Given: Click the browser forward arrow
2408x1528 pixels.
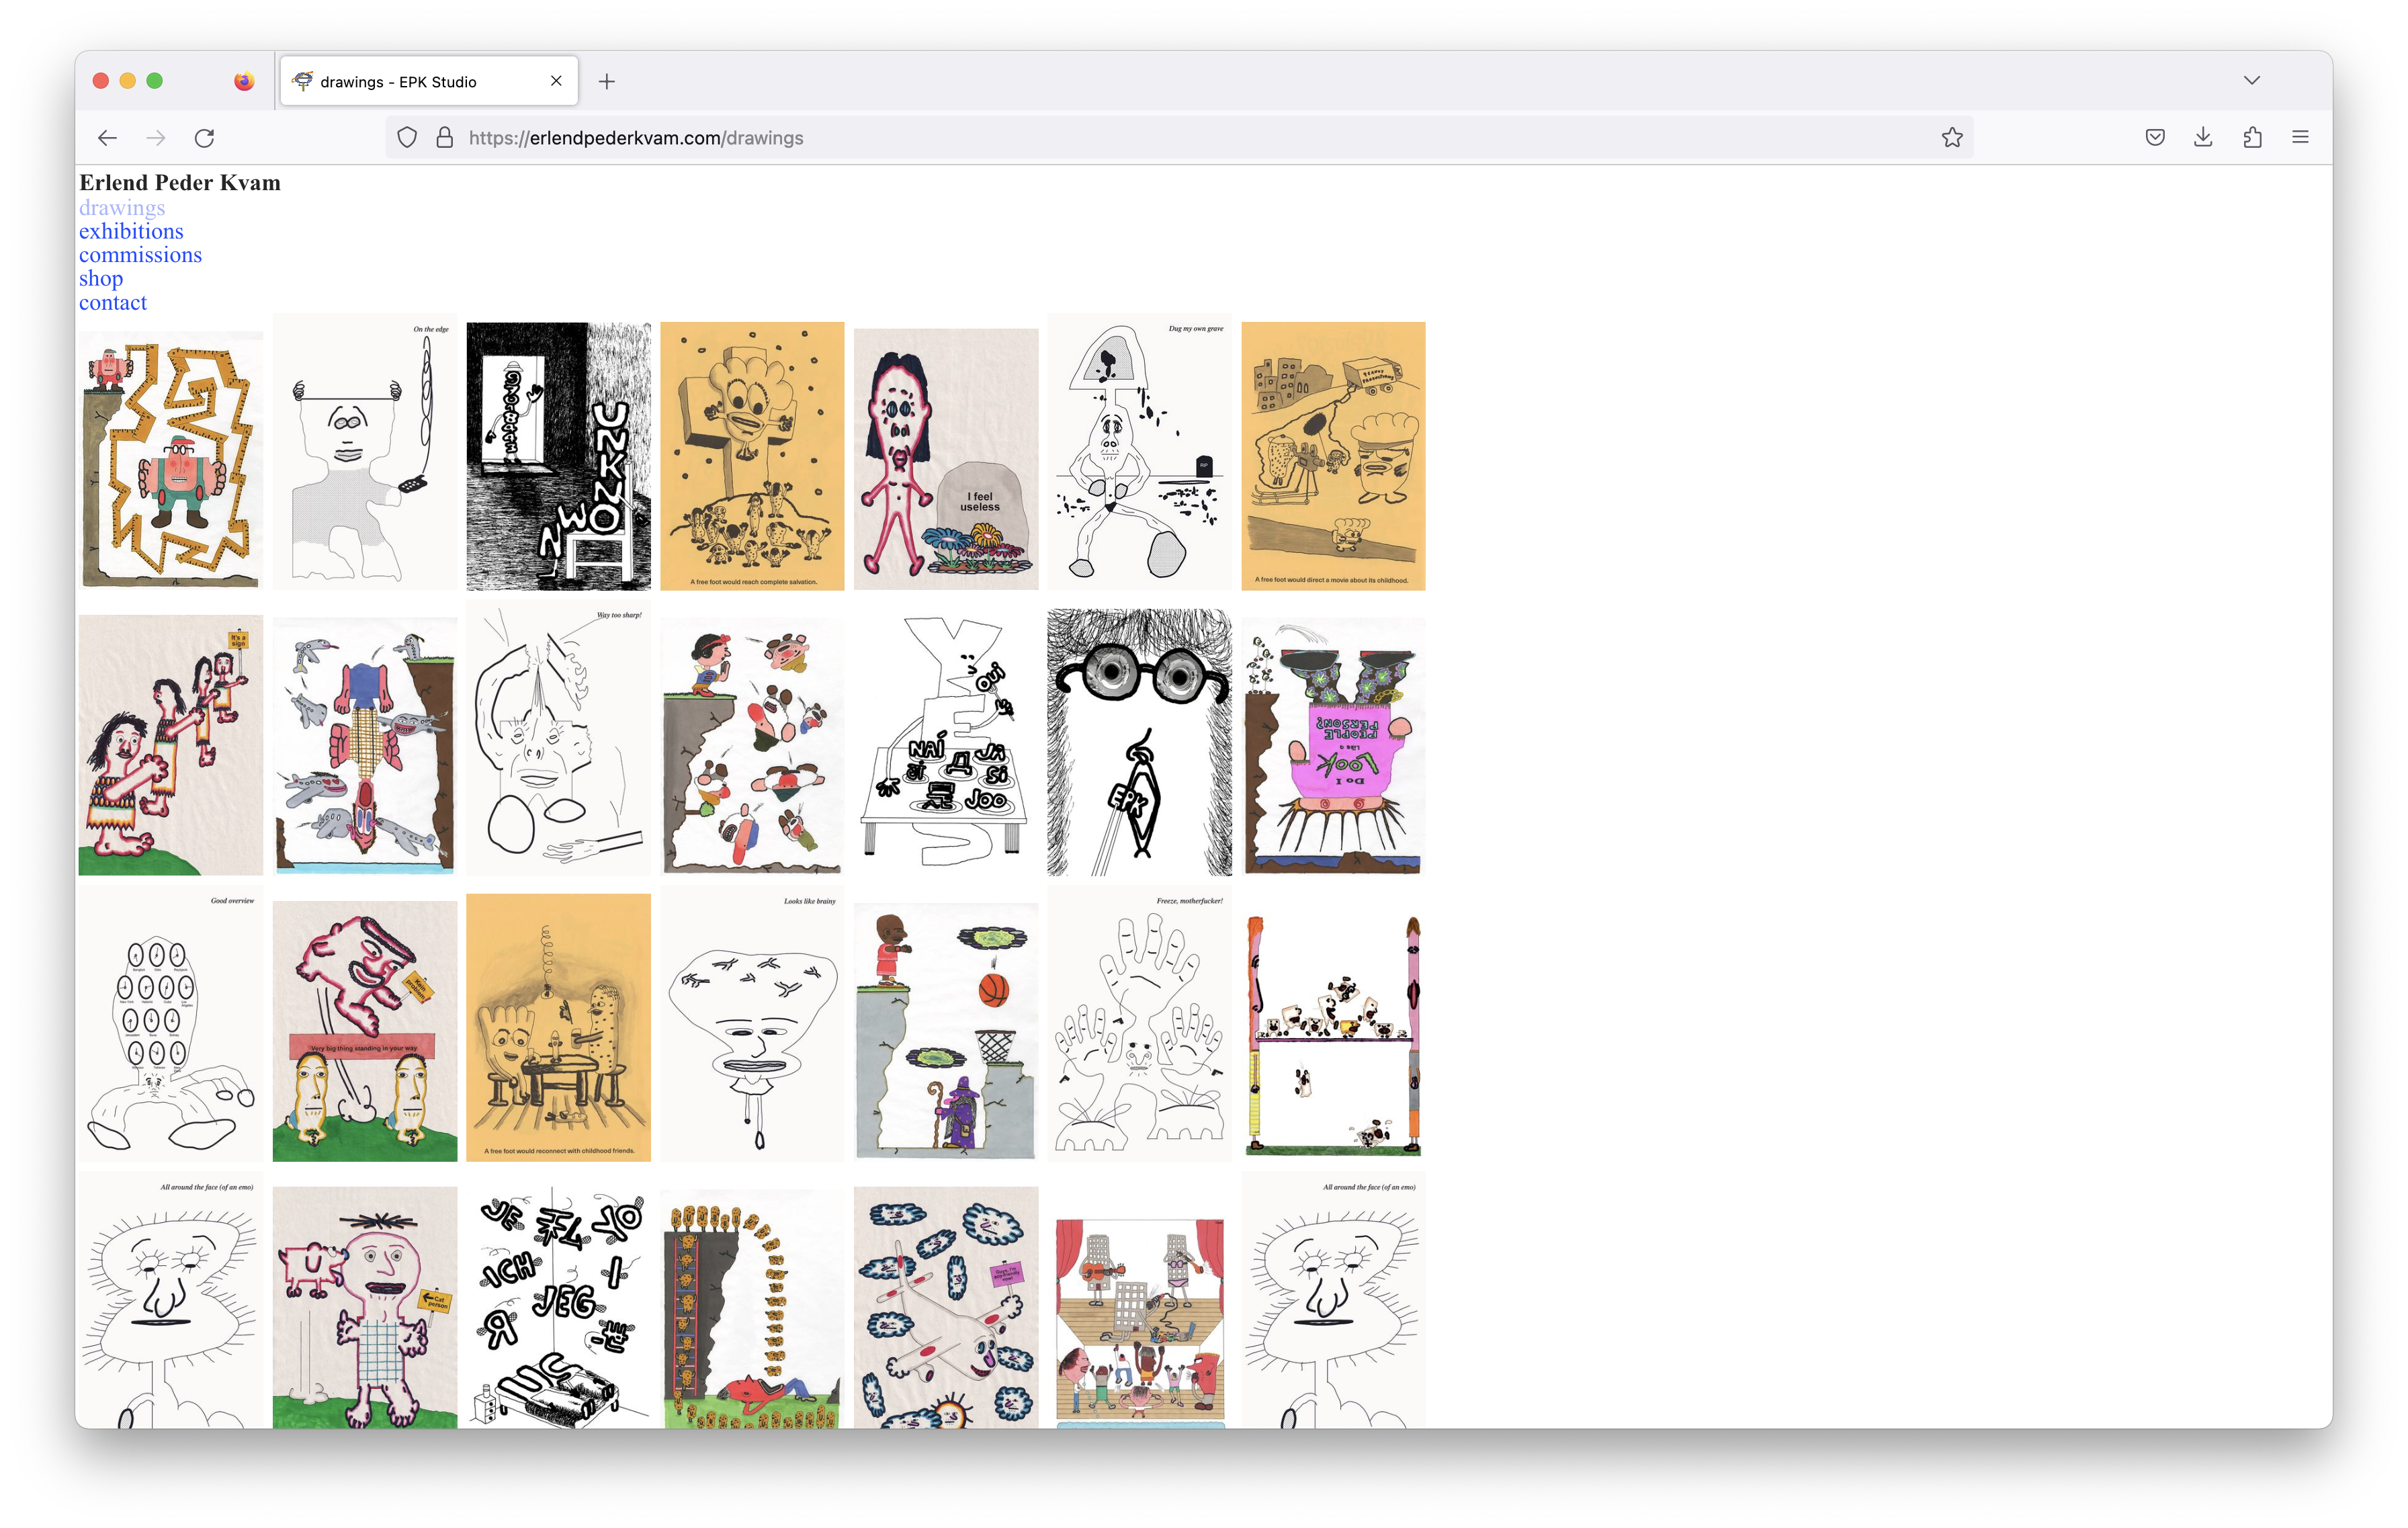Looking at the screenshot, I should 156,138.
